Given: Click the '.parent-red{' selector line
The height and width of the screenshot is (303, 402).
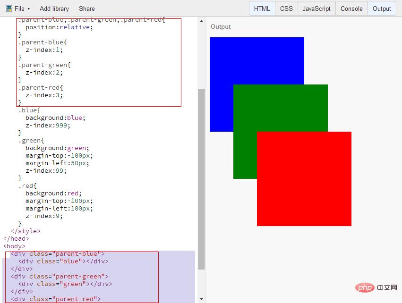Looking at the screenshot, I should tap(41, 88).
